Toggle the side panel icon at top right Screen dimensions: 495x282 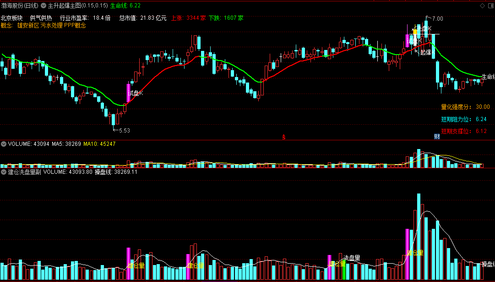coord(490,6)
